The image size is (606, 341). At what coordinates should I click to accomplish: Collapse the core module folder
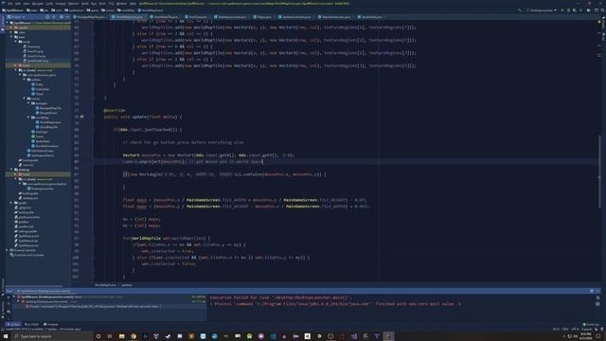pyautogui.click(x=11, y=37)
